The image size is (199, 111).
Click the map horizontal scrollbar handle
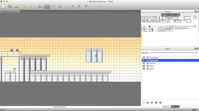59,107
